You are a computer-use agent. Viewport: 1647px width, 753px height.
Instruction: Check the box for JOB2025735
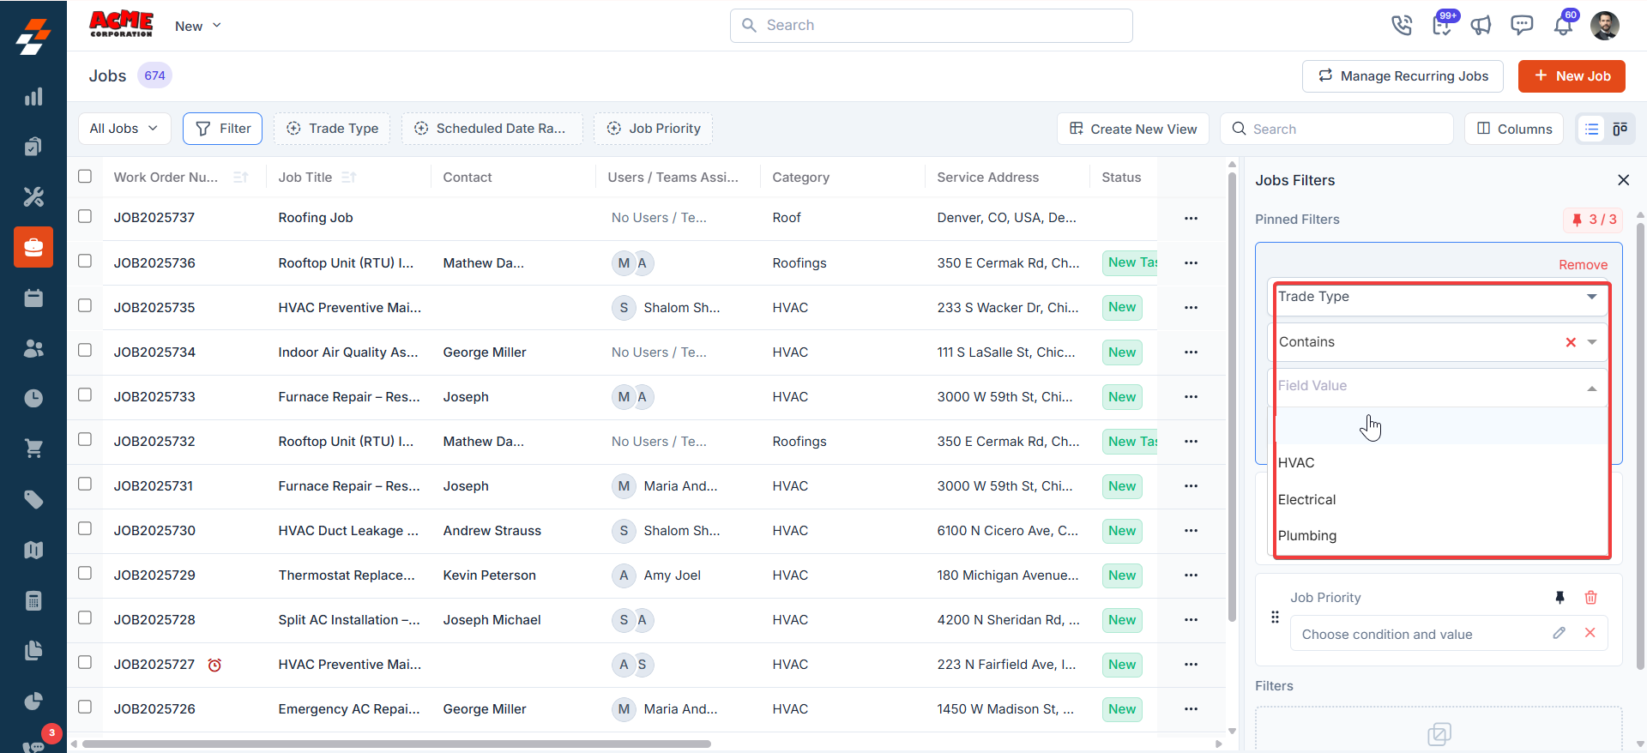pos(85,305)
